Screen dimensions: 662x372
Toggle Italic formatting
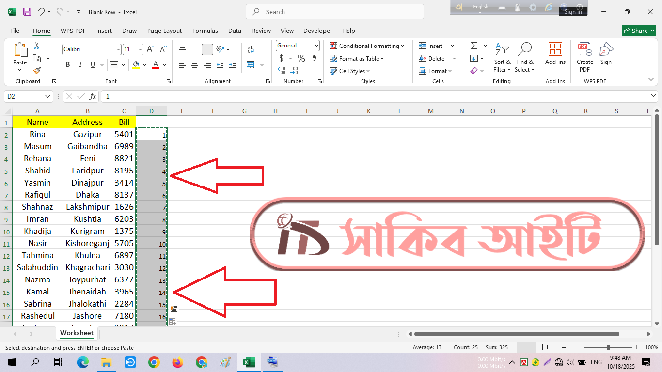[x=80, y=65]
